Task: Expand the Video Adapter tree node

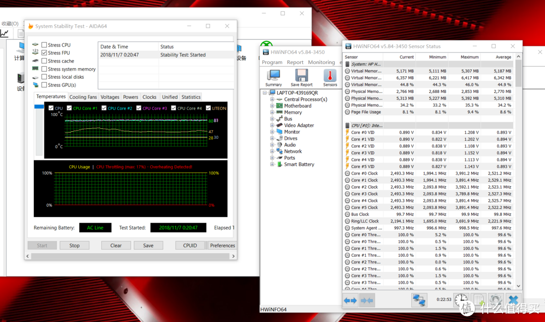Action: pos(272,125)
